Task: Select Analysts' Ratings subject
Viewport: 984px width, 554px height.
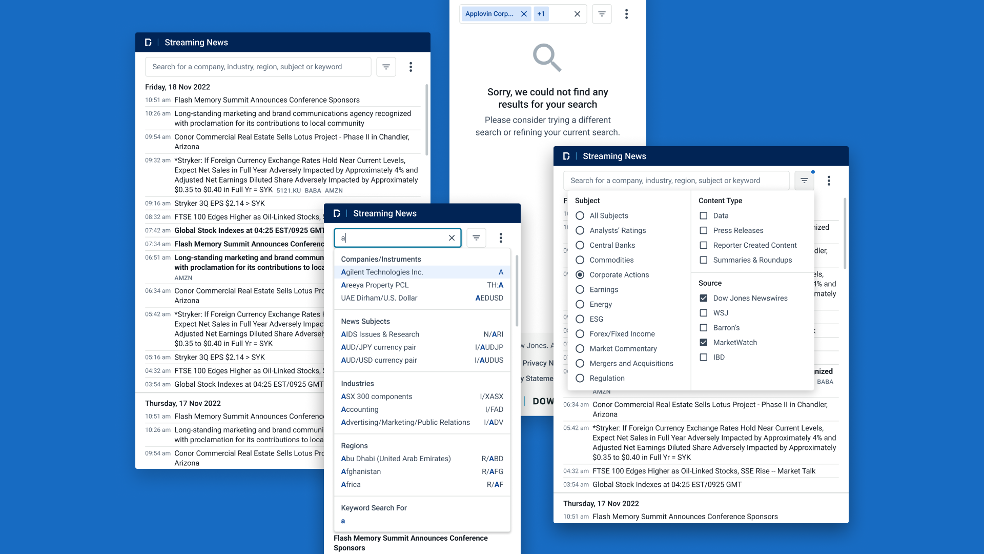Action: pyautogui.click(x=580, y=231)
